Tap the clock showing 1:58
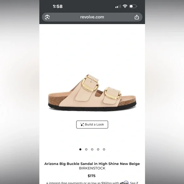 tap(58, 6)
